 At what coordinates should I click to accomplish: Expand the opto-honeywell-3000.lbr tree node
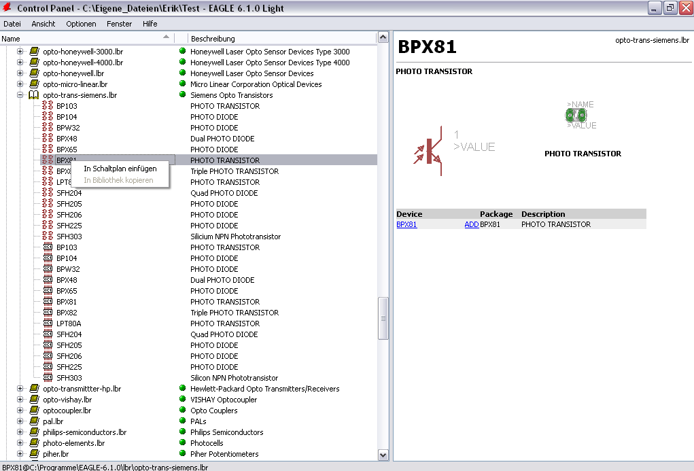20,52
